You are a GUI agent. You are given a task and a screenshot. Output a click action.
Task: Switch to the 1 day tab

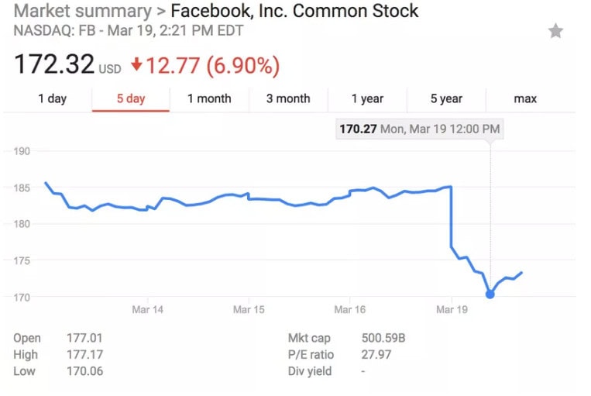53,98
